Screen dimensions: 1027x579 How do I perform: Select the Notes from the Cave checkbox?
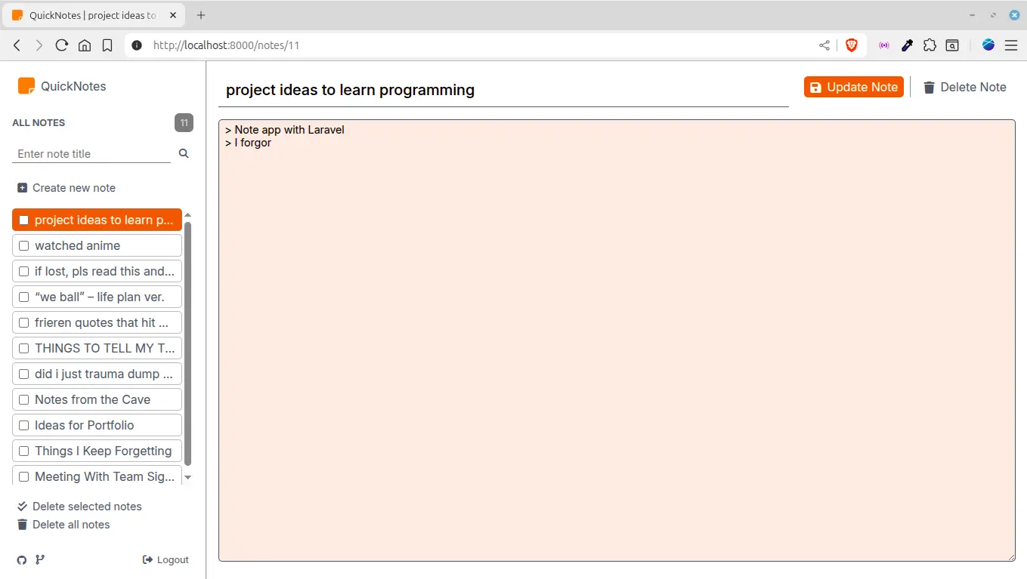pos(24,400)
